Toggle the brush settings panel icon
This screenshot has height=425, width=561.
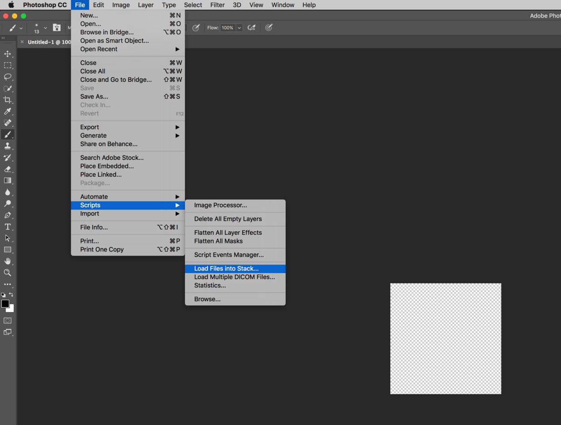click(57, 28)
